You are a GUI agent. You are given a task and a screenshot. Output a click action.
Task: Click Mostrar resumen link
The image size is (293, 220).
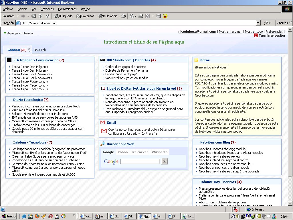click(230, 32)
